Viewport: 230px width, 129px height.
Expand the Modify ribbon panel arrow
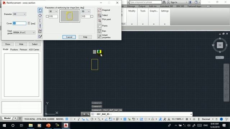(x=132, y=24)
